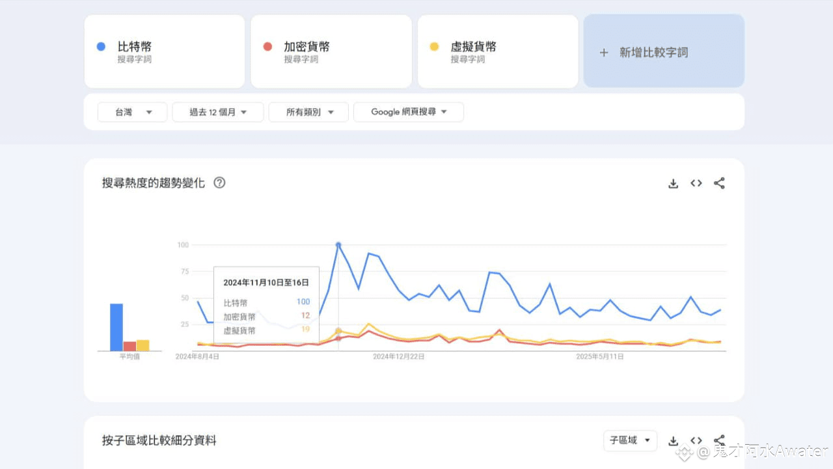The width and height of the screenshot is (833, 469).
Task: Click the 虛擬貨幣 search term card
Action: [x=497, y=51]
